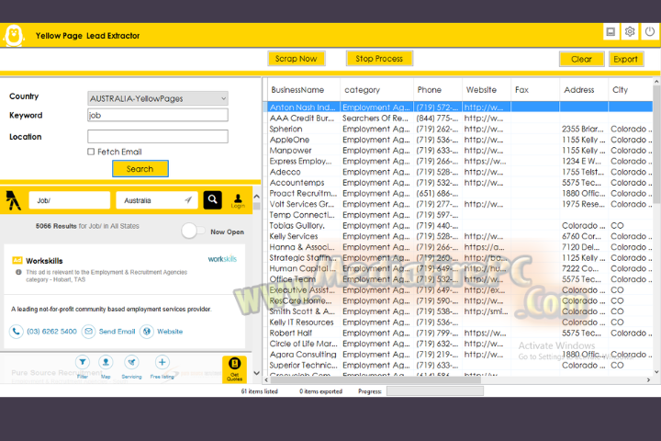Select the Spherion row
This screenshot has width=661, height=441.
[458, 129]
